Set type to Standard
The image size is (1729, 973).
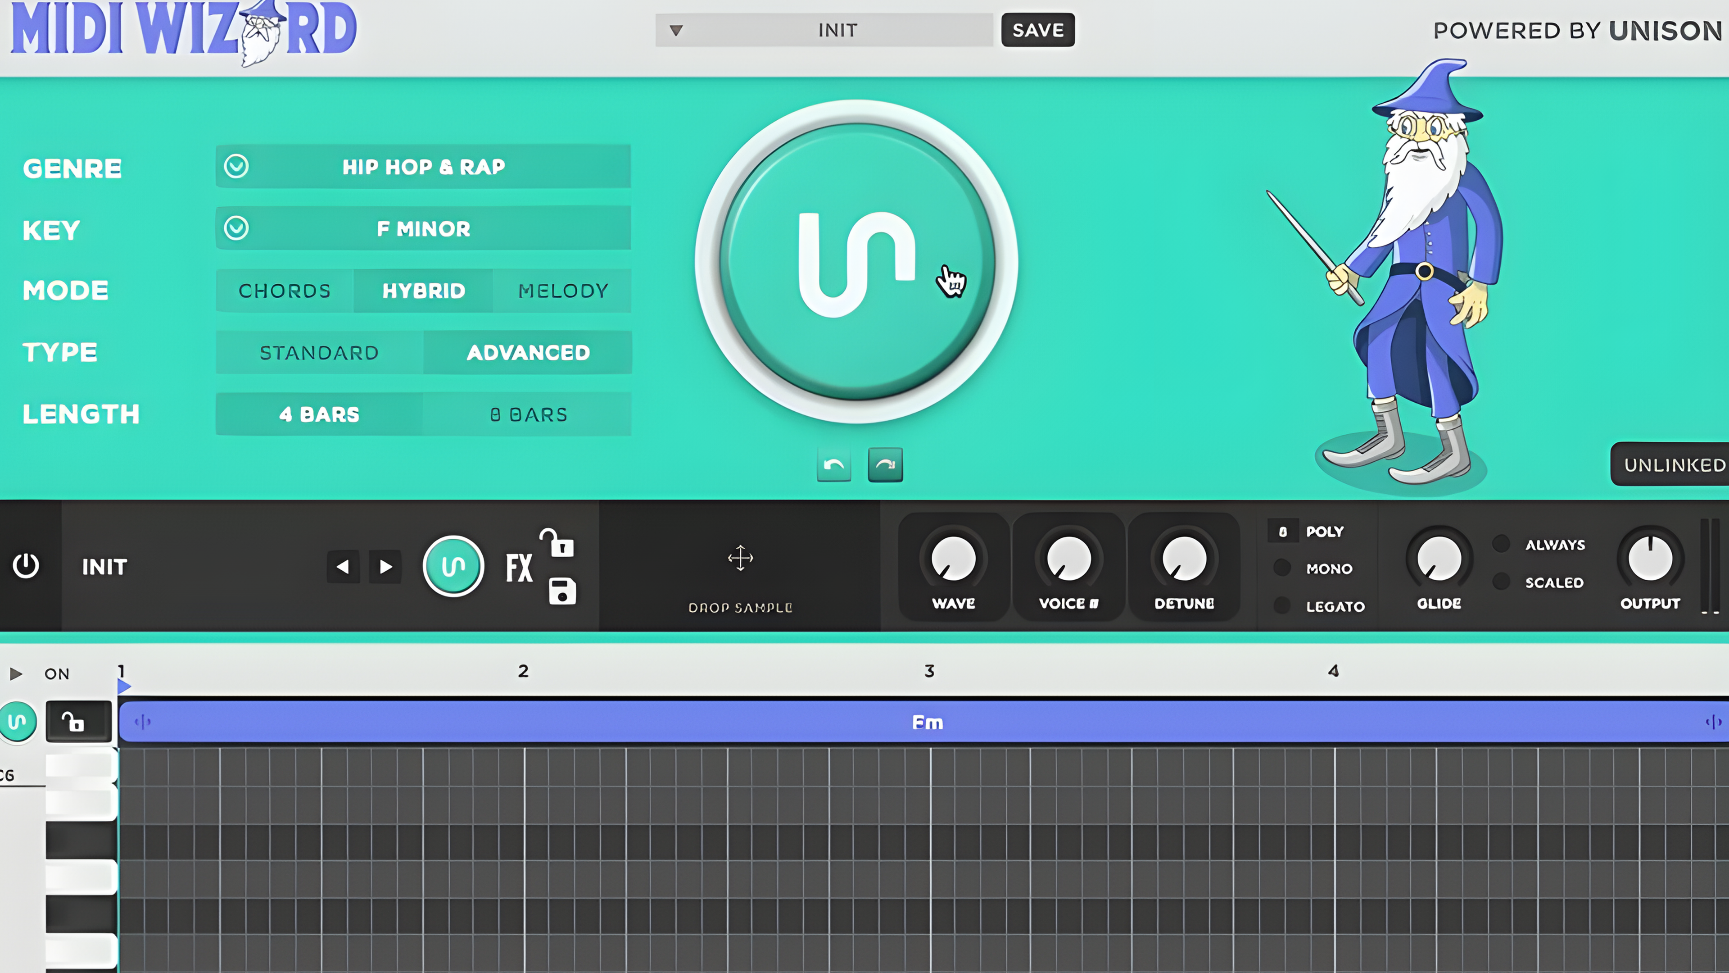point(320,353)
